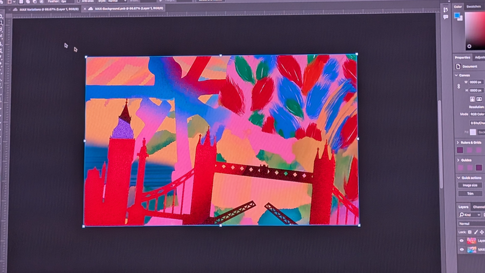Click third icon under Guides section

[x=479, y=167]
